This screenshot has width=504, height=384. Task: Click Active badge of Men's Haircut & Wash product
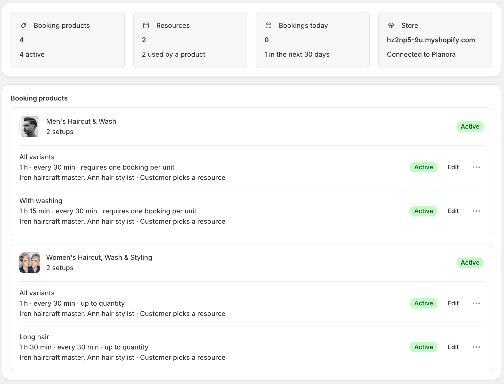coord(470,127)
